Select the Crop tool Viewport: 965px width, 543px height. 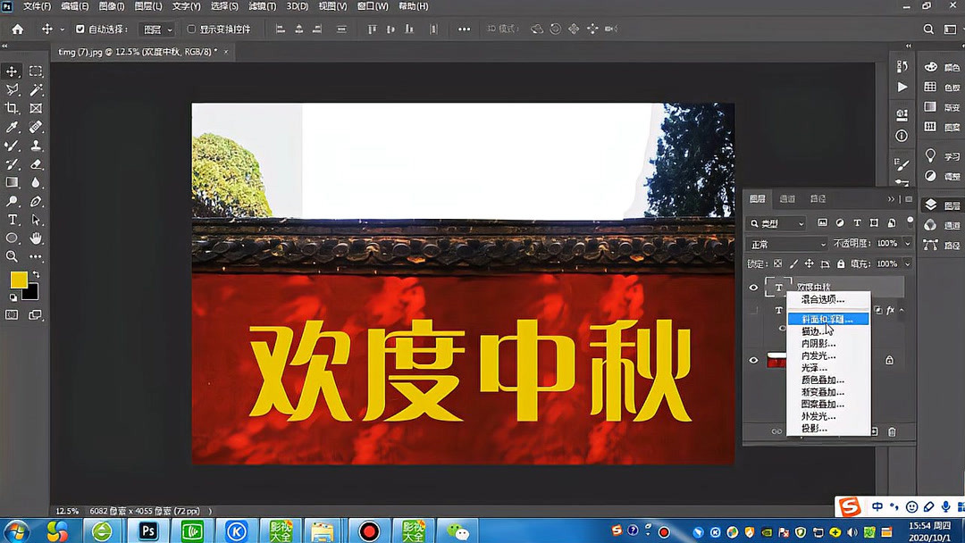point(12,108)
